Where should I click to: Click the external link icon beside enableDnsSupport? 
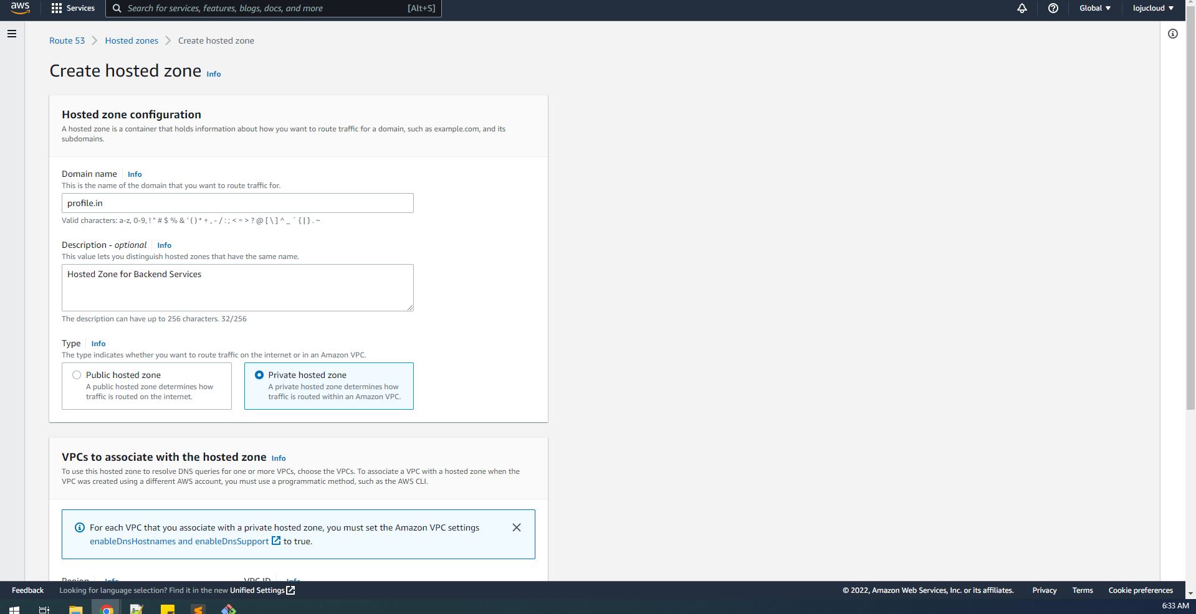276,541
